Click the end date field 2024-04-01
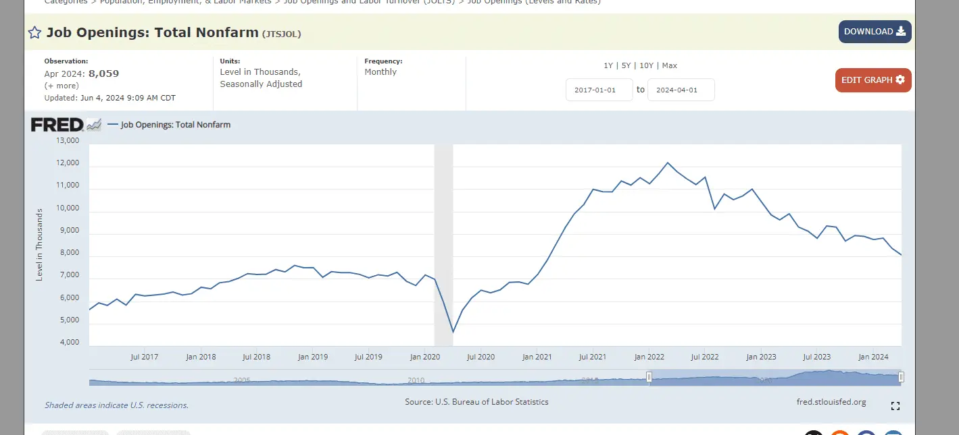Viewport: 959px width, 435px height. tap(681, 90)
